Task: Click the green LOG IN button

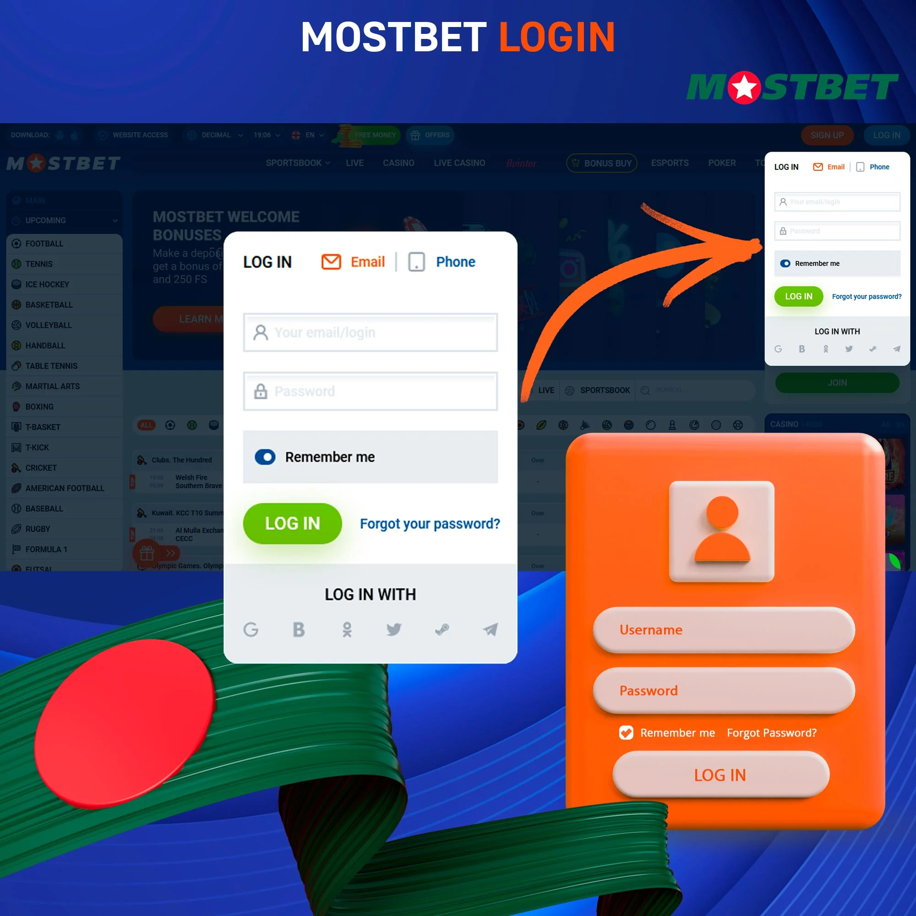Action: [293, 523]
